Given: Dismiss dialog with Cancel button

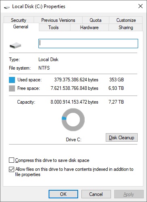Looking at the screenshot, I should (96, 194).
